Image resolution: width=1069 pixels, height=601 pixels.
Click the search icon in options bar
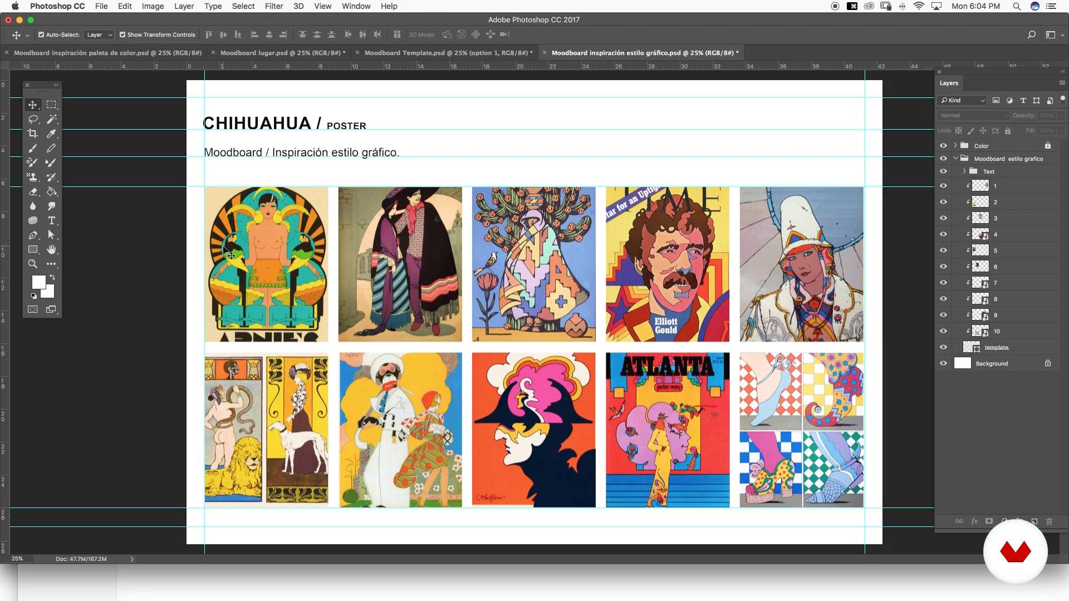(x=1031, y=35)
